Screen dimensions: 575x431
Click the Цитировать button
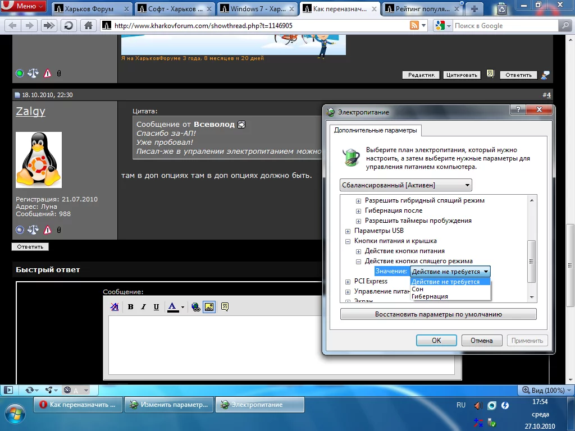[x=462, y=75]
